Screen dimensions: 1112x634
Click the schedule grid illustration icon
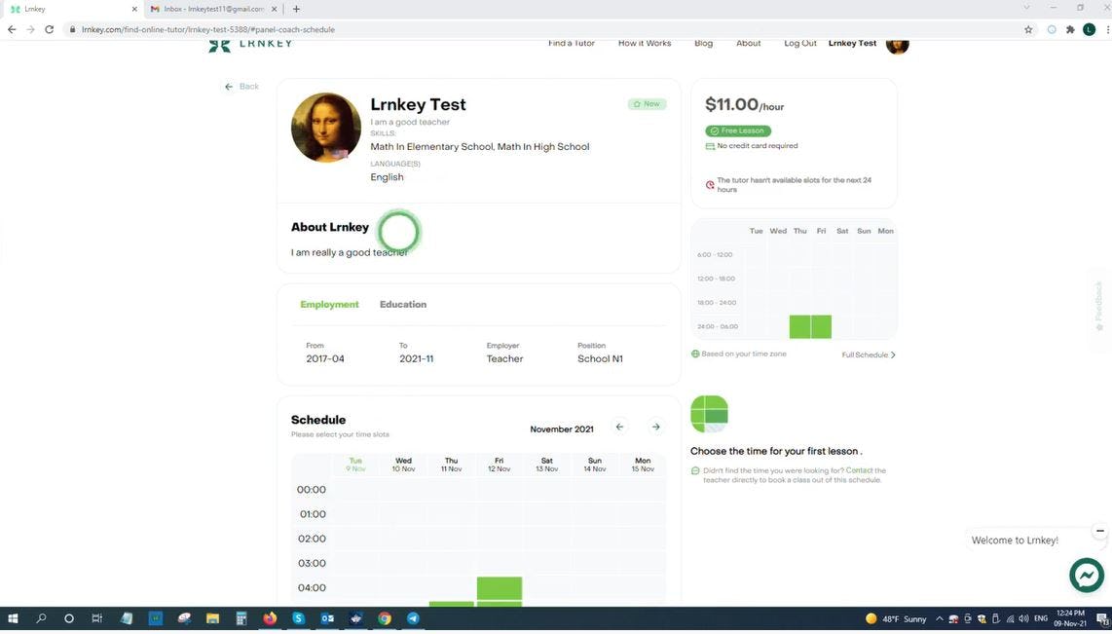[x=709, y=414]
